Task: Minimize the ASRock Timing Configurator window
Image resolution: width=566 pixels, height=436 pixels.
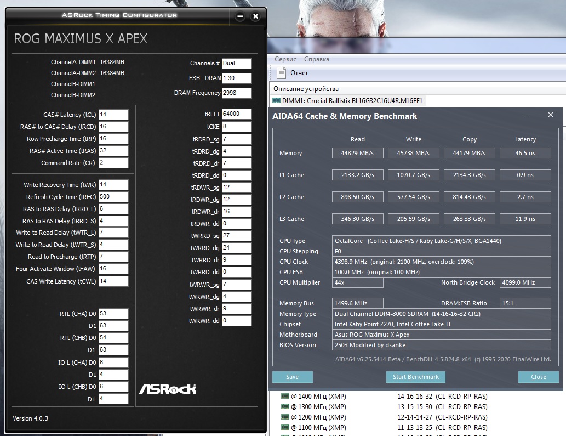Action: point(240,16)
